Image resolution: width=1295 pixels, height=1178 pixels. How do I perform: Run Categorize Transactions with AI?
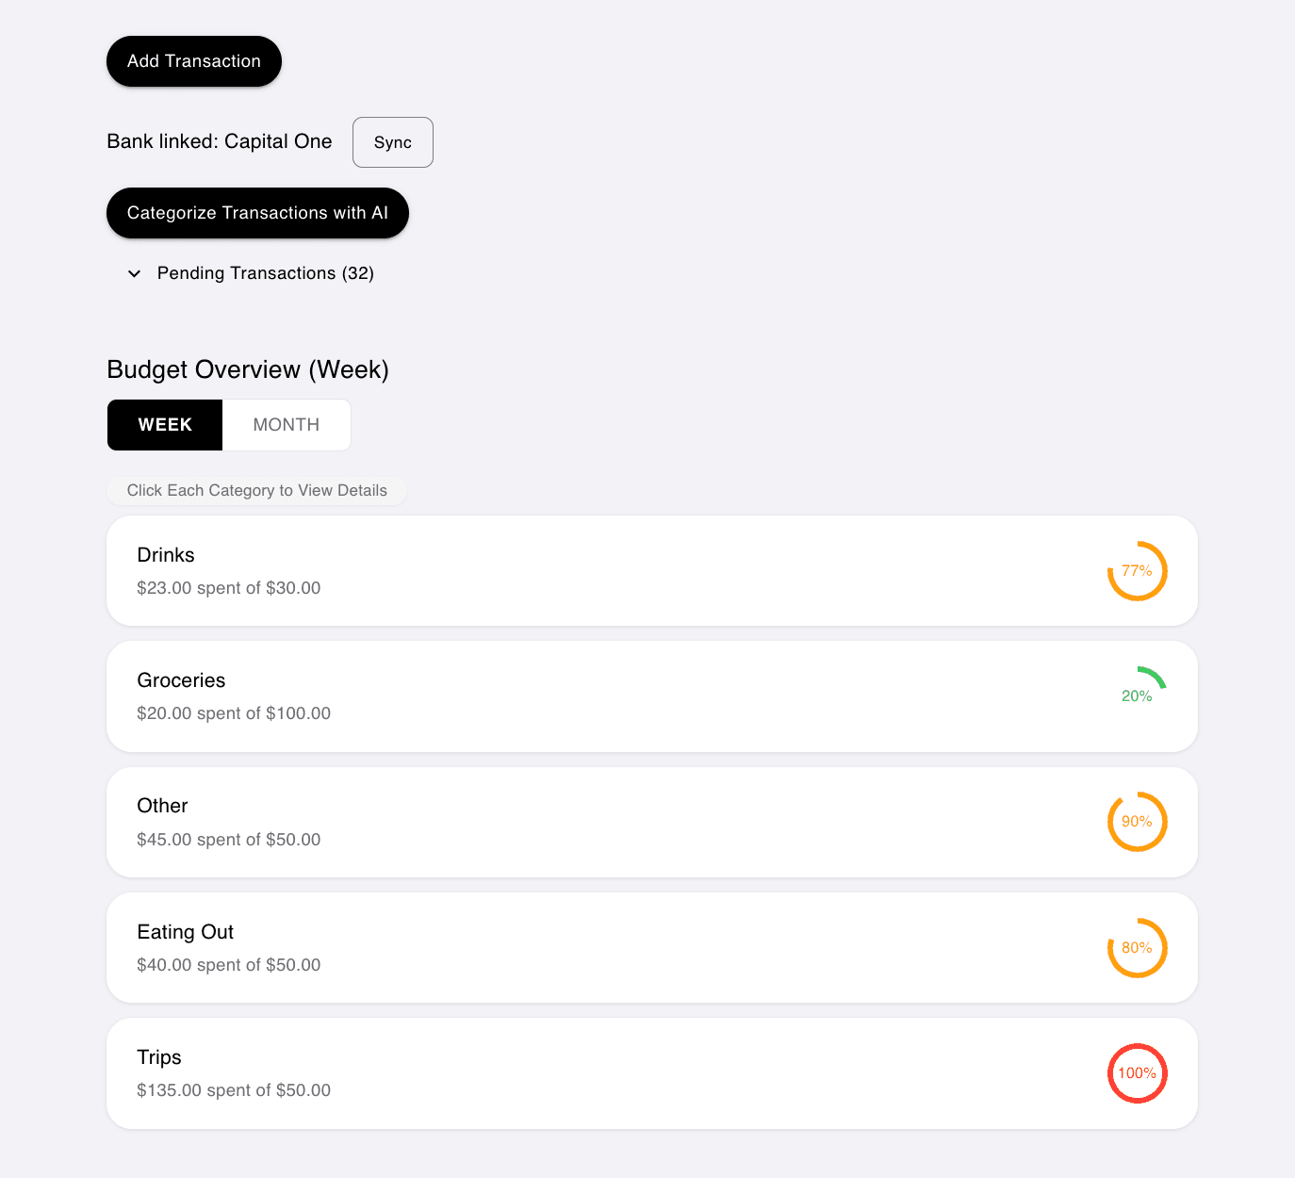click(257, 213)
